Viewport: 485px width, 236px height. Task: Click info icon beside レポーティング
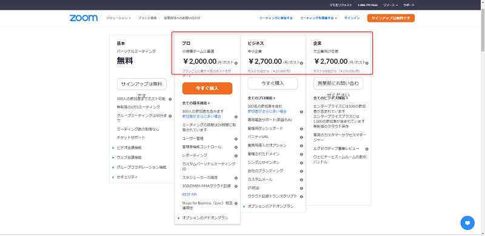click(x=236, y=156)
